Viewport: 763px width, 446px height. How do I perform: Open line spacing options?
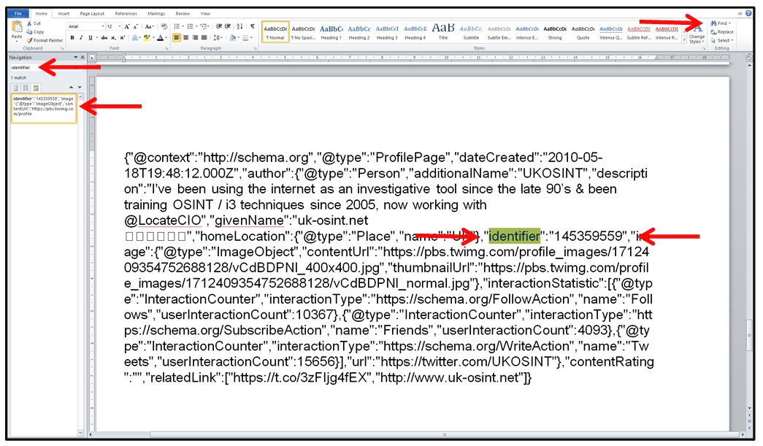pos(218,37)
